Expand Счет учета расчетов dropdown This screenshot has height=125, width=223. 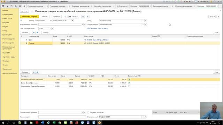click(50, 28)
